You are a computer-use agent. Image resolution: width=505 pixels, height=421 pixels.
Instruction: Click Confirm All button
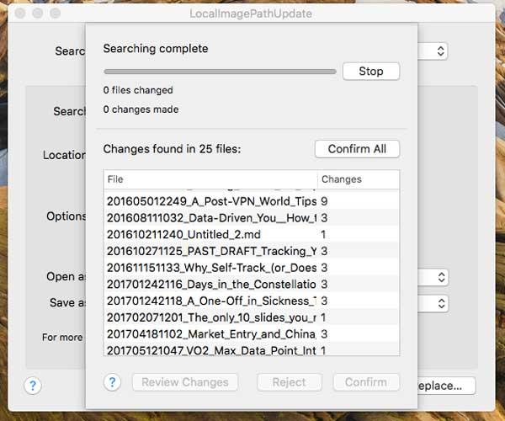point(357,149)
